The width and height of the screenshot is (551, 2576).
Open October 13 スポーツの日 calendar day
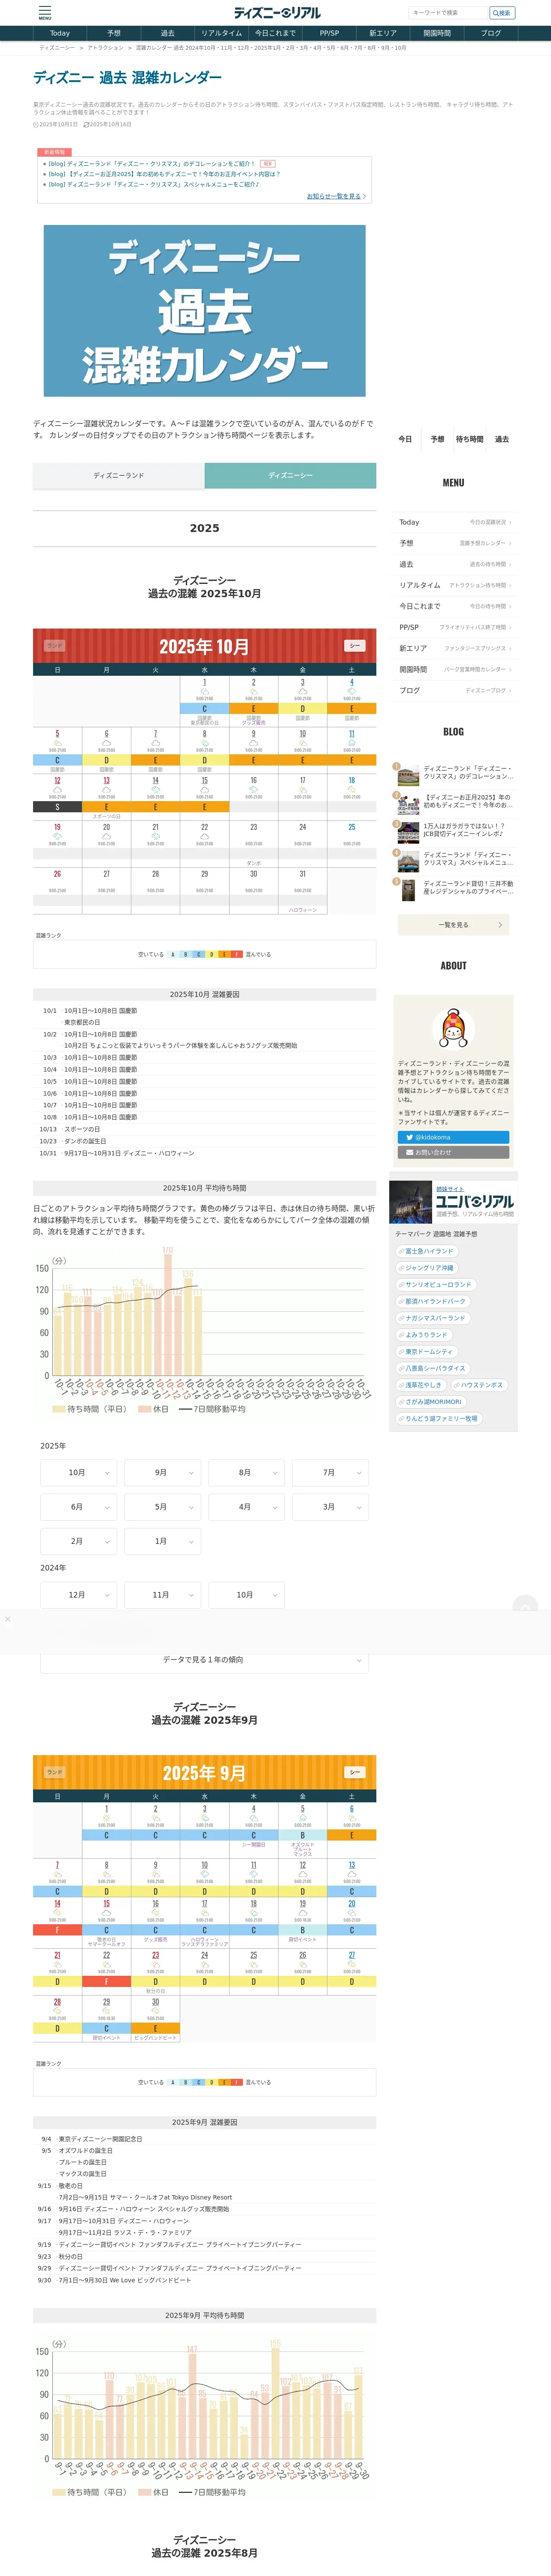pos(106,797)
